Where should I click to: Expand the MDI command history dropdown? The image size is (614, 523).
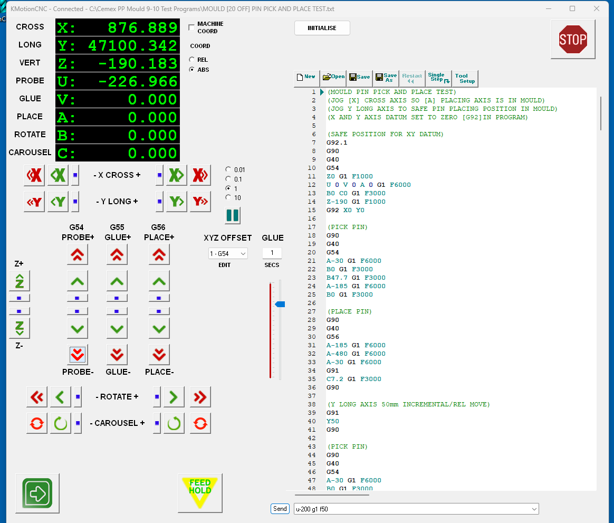coord(534,509)
